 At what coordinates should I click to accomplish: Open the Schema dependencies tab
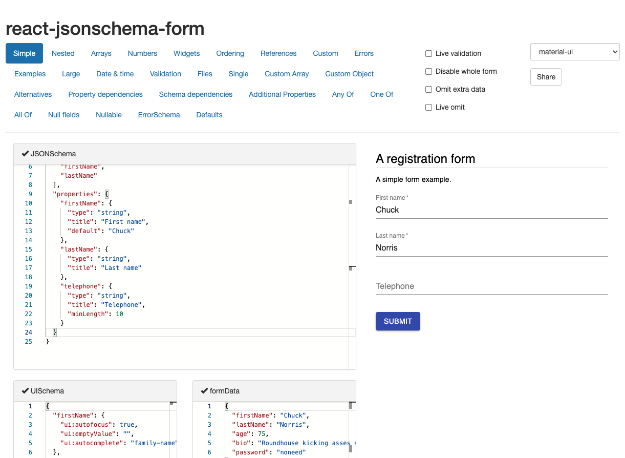(x=196, y=94)
